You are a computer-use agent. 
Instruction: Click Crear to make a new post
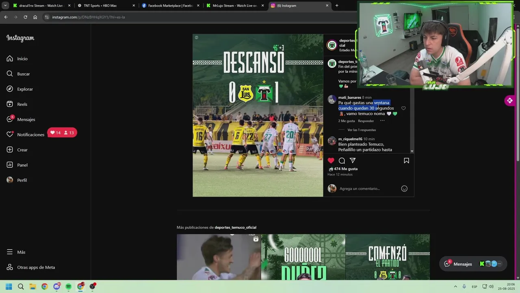(17, 150)
